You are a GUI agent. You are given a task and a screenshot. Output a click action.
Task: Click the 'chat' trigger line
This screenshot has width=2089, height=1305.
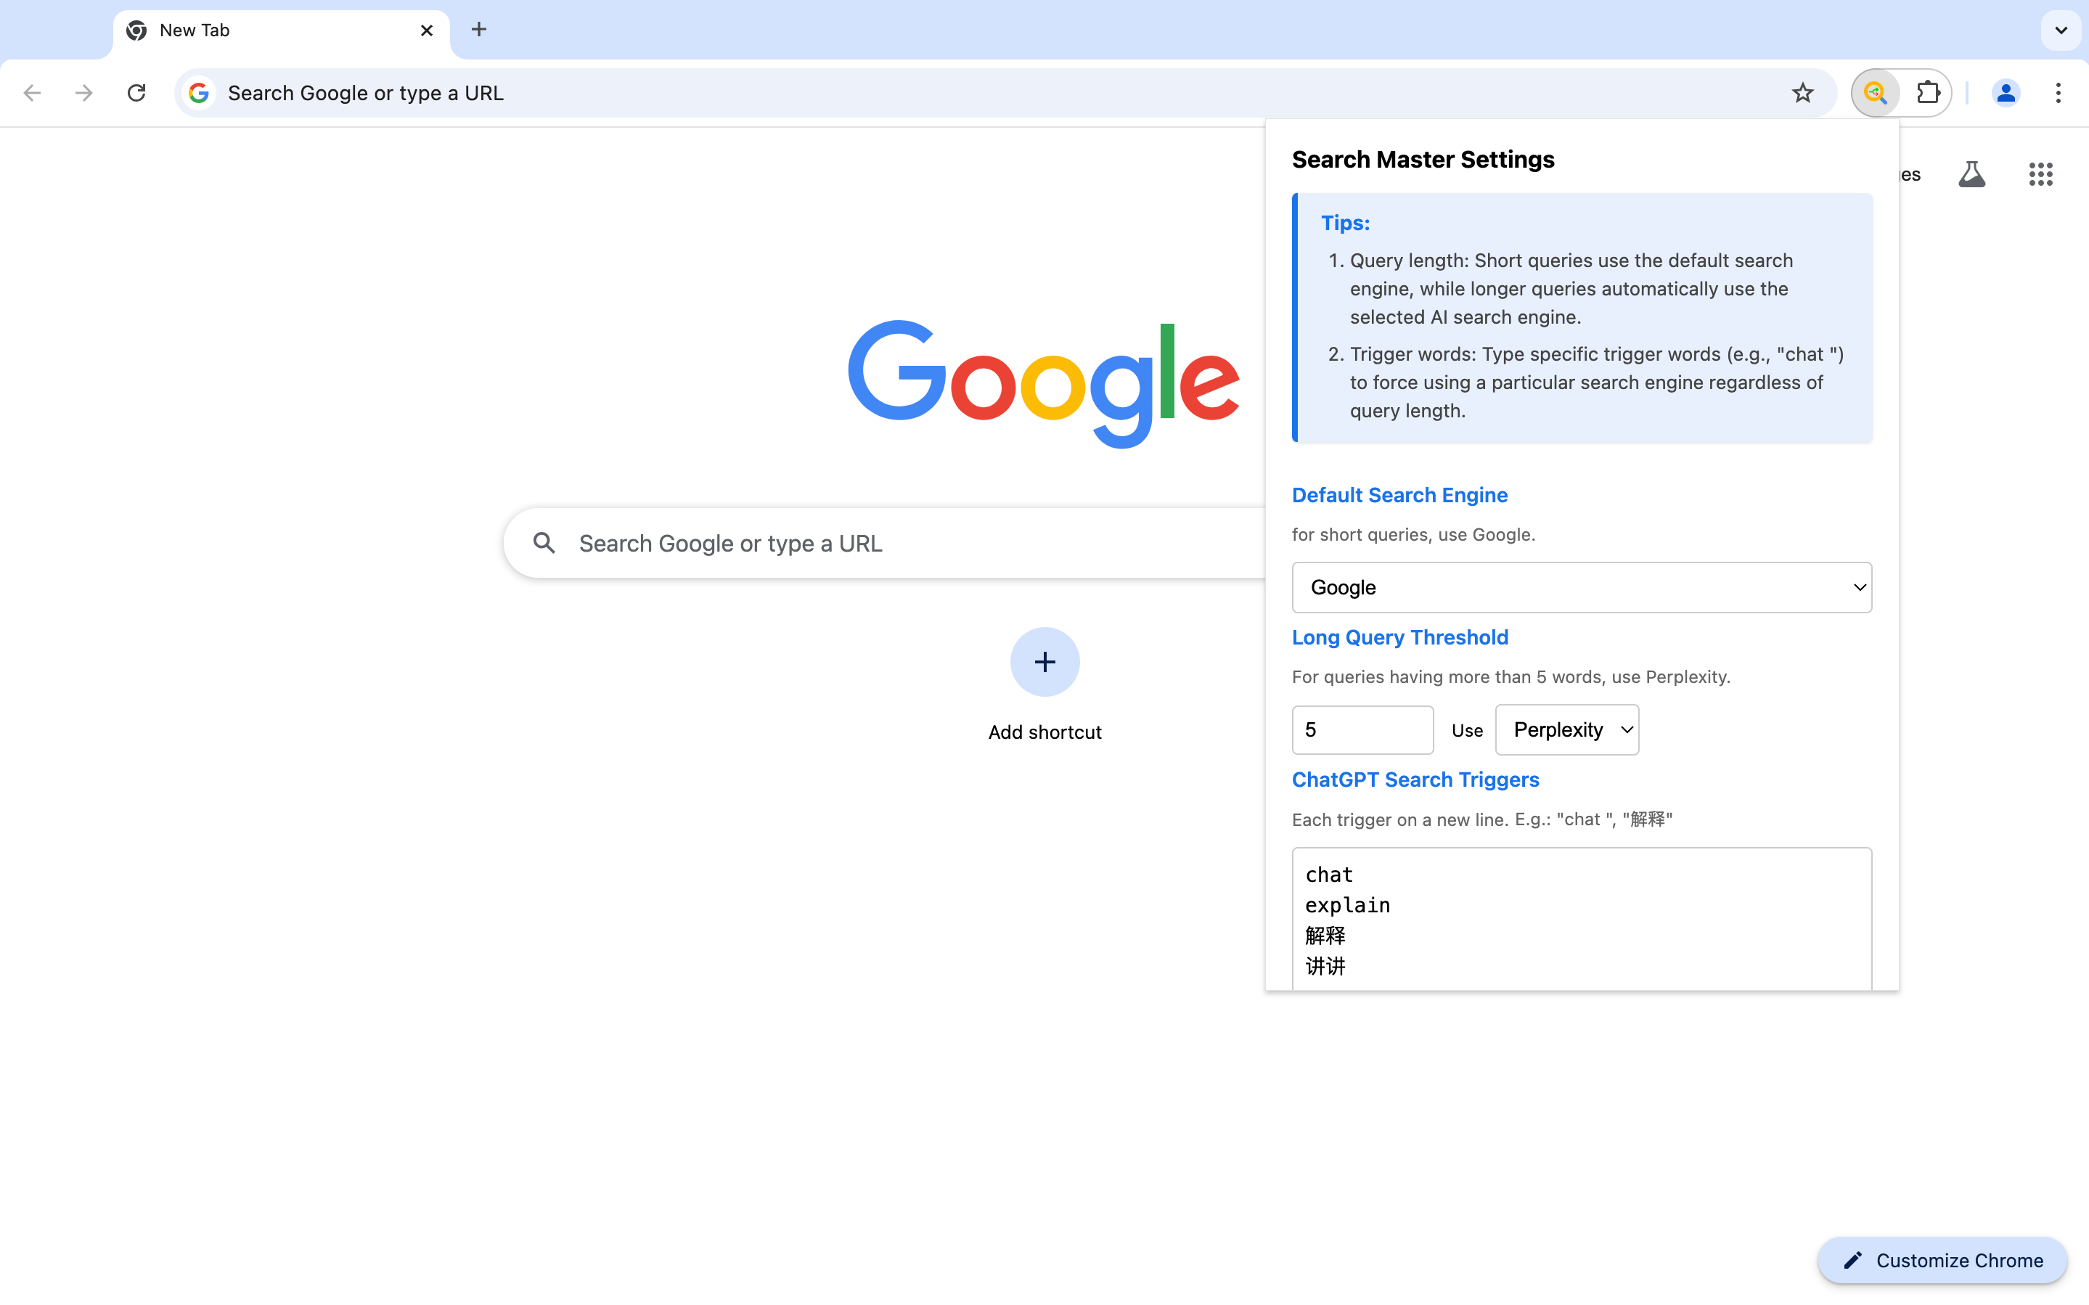tap(1329, 875)
